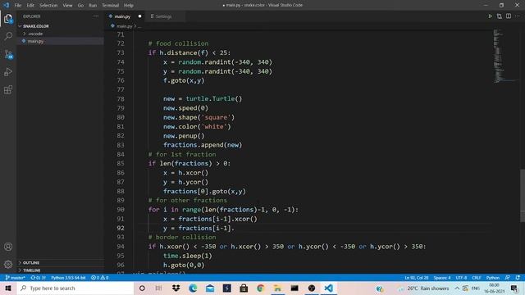Open the Search view in activity bar
The width and height of the screenshot is (525, 295).
coord(8,36)
